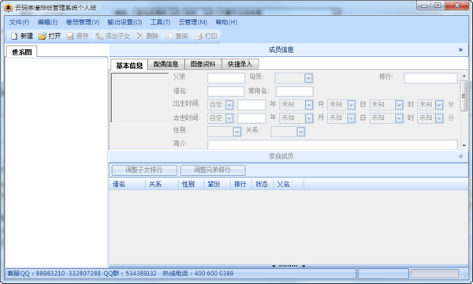The height and width of the screenshot is (284, 473).
Task: Click the member photo placeholder box
Action: click(x=140, y=98)
